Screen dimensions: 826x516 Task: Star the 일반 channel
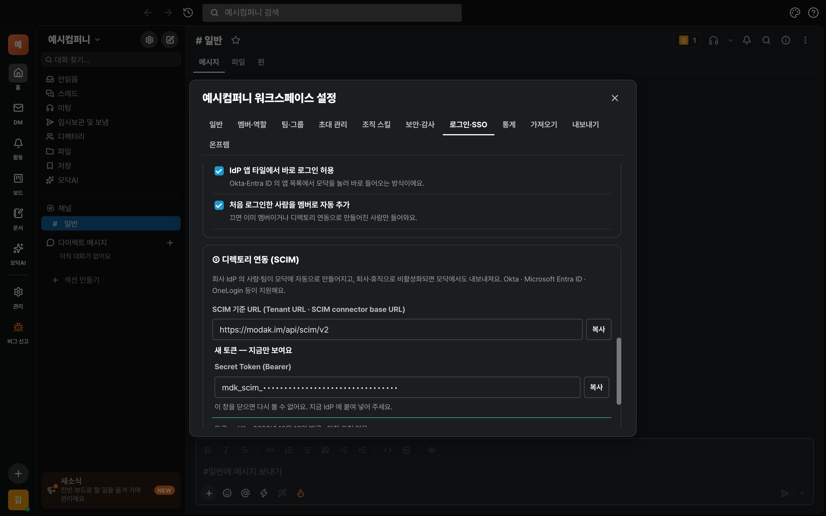pos(235,40)
